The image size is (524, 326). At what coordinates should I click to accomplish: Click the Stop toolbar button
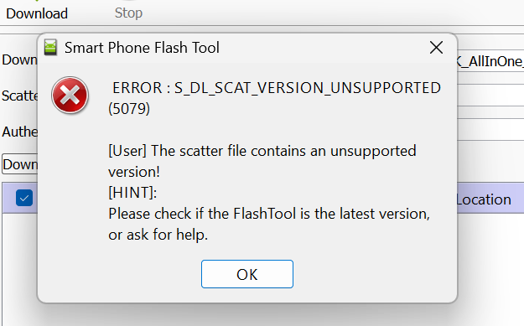click(x=128, y=13)
